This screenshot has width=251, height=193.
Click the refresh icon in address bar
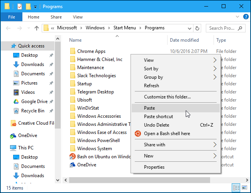(198, 28)
